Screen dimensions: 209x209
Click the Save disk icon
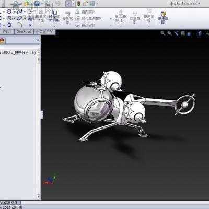(x=37, y=4)
